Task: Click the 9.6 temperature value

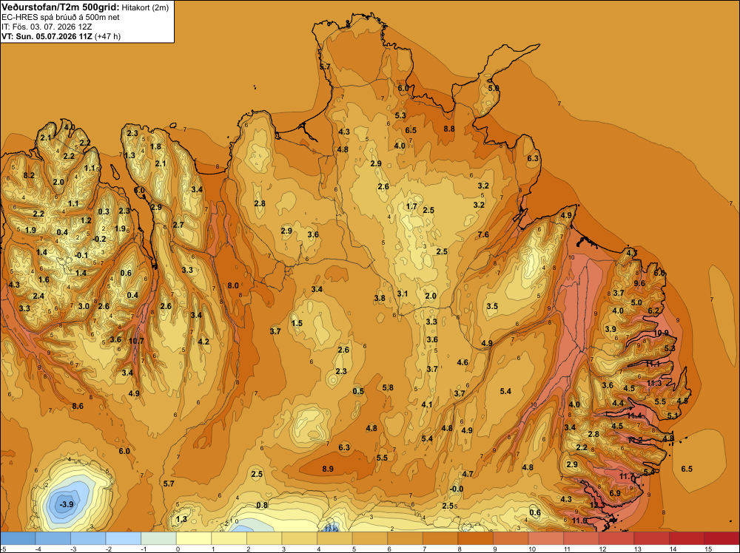Action: tap(639, 283)
